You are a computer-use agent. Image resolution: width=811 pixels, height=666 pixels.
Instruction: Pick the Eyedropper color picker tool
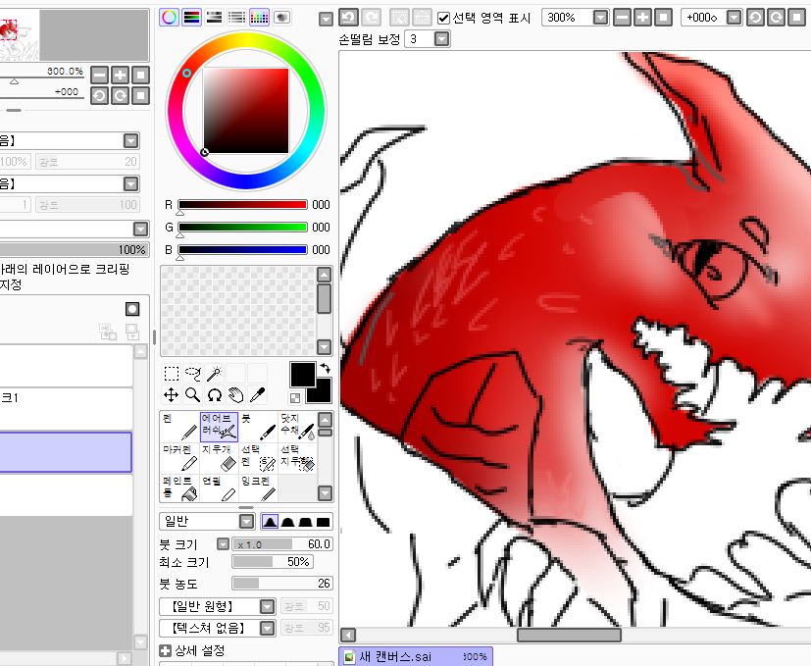click(x=257, y=394)
